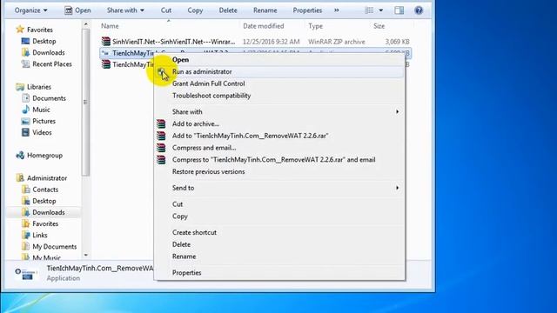Sort by the Date modified column header
The width and height of the screenshot is (557, 313).
(x=263, y=26)
